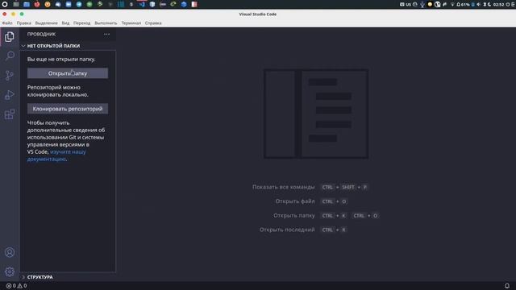Click the 'Открыть папку' button
Screen dimensions: 516x290
click(x=68, y=73)
